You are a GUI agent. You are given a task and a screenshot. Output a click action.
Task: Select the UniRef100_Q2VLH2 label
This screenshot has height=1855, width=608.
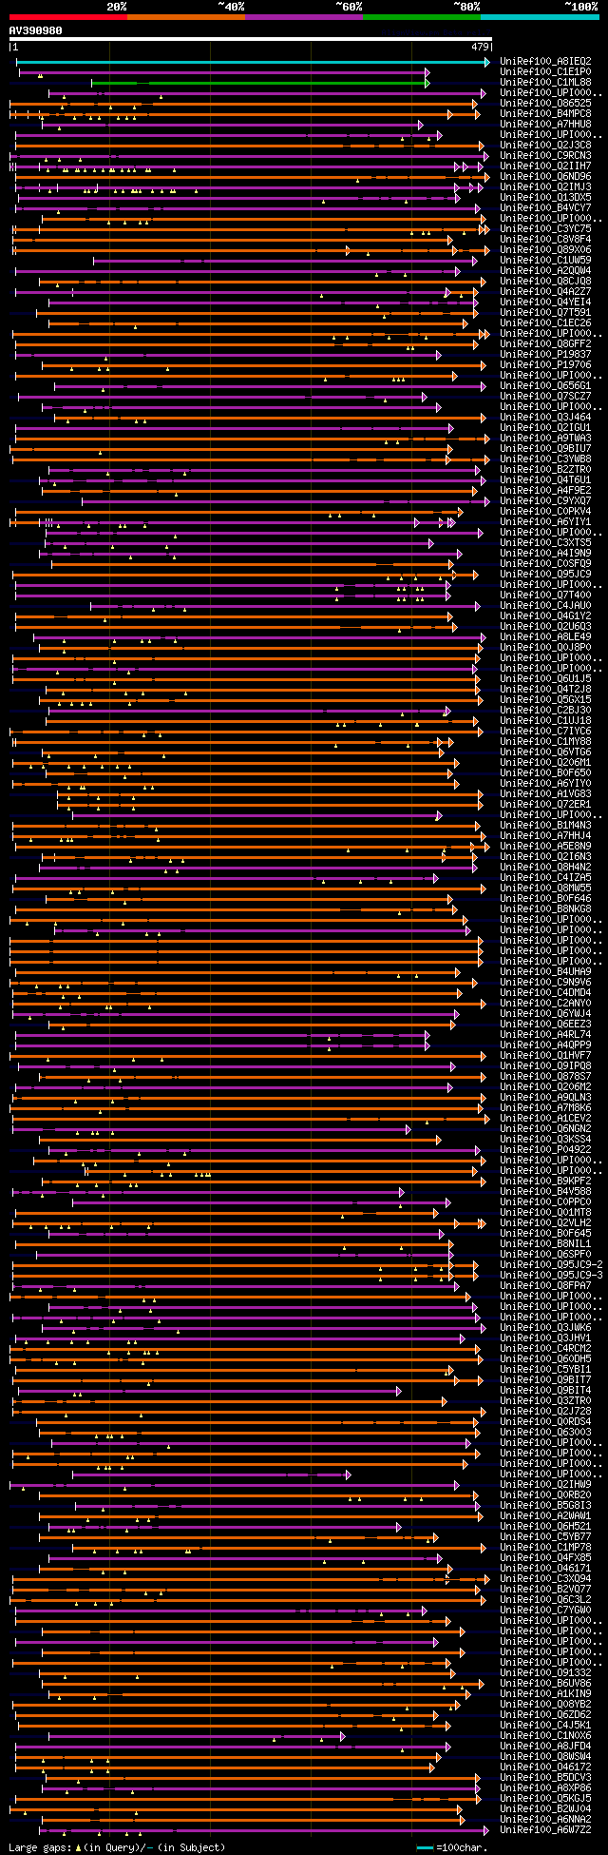tap(545, 1222)
